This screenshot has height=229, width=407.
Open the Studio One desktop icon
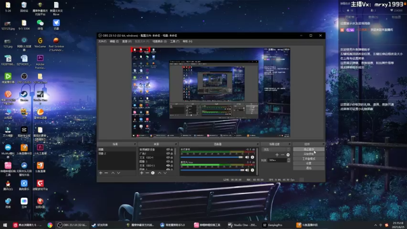click(40, 97)
